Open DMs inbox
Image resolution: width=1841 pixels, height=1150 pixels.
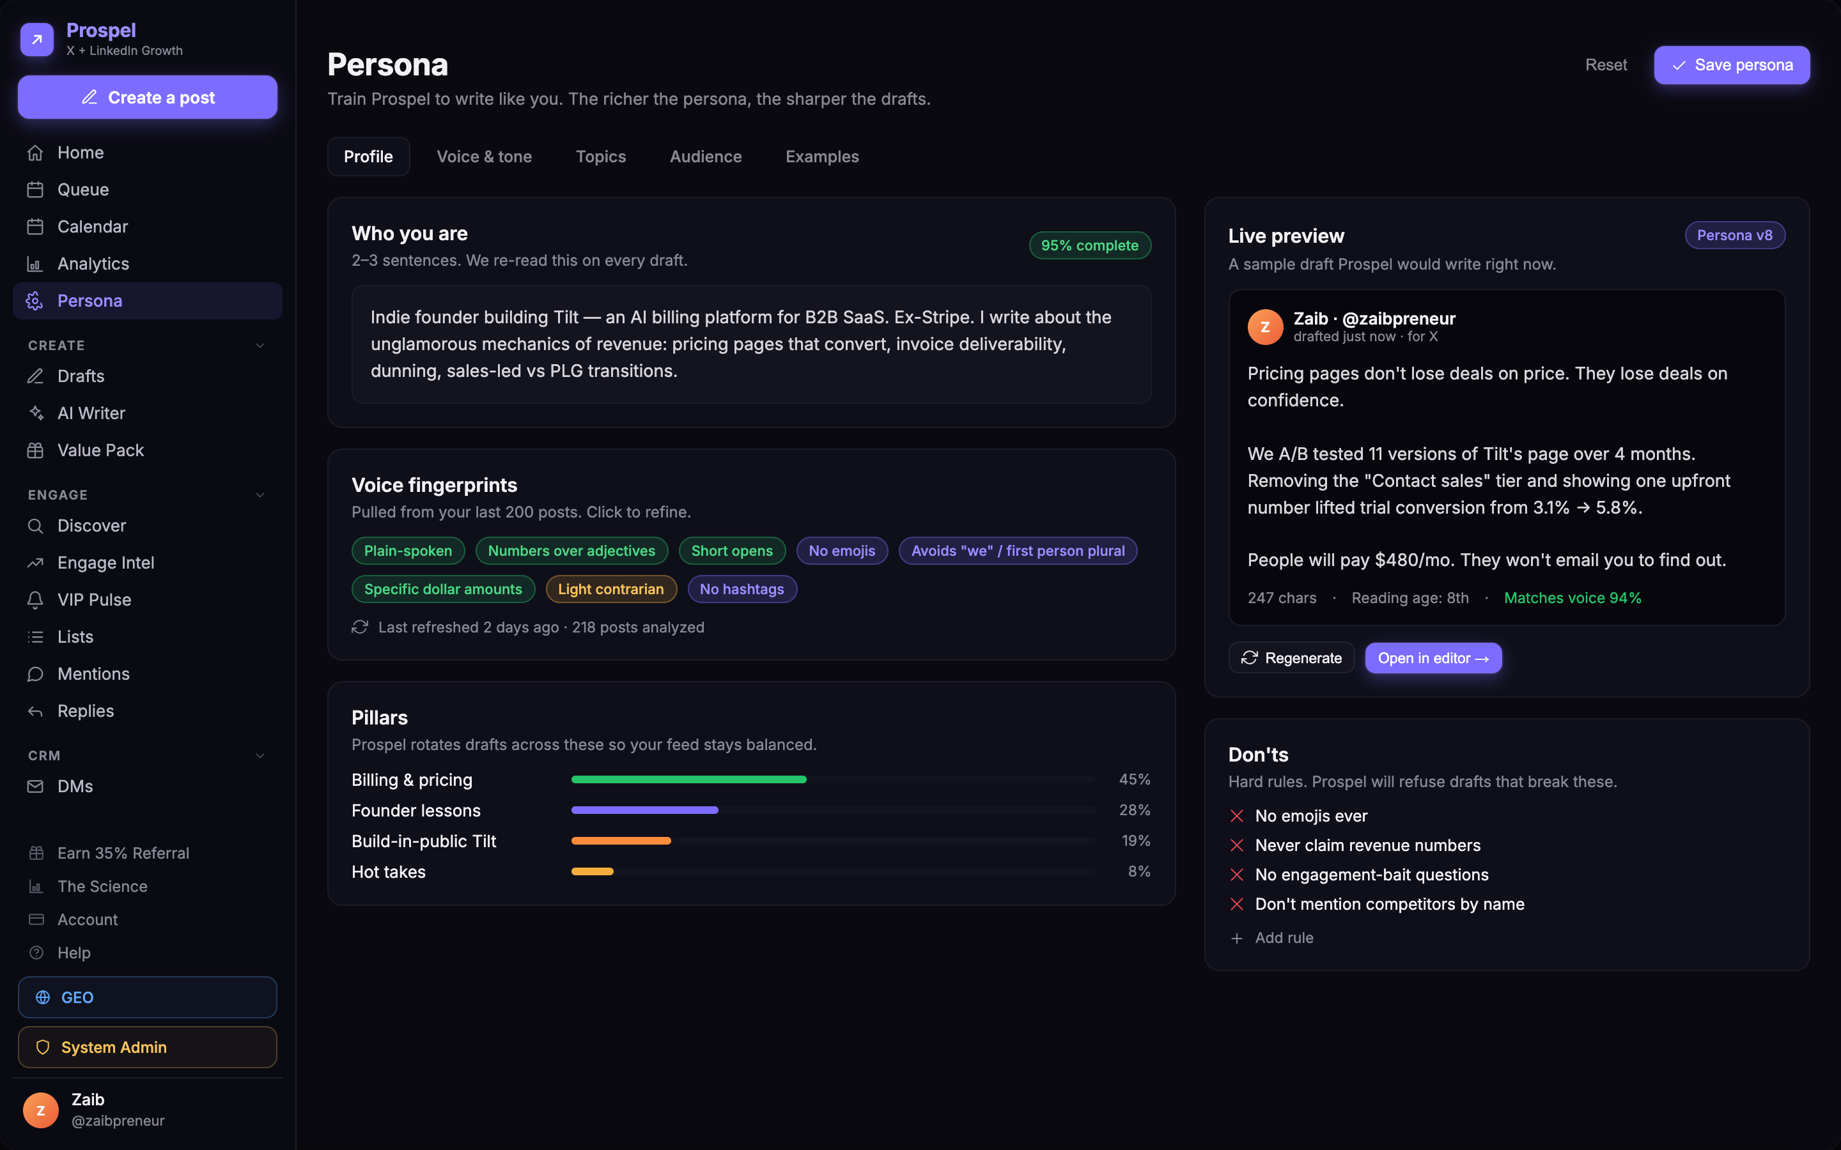tap(148, 786)
